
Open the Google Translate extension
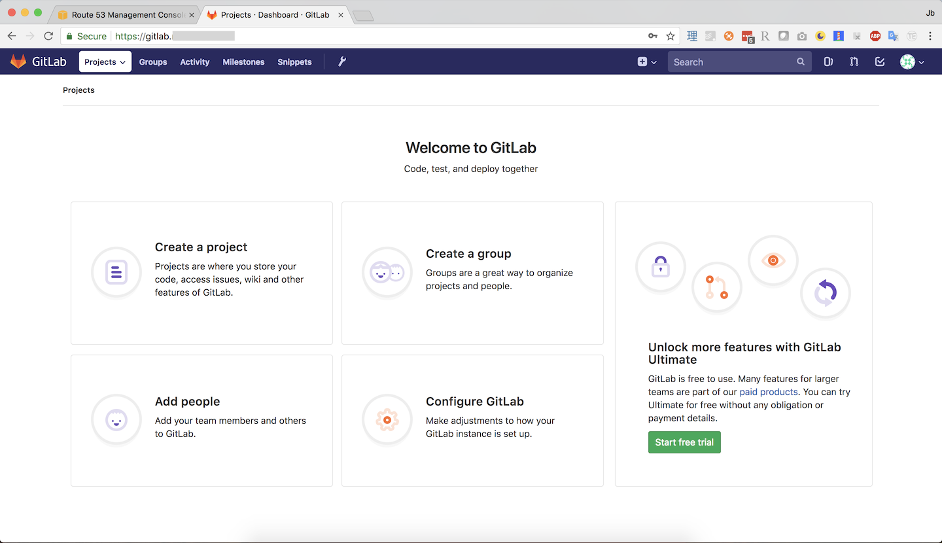(894, 37)
